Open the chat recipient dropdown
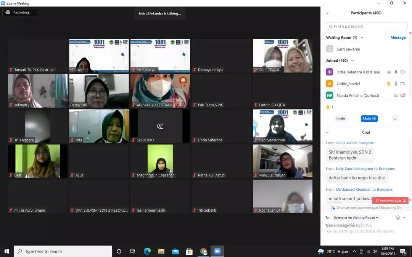This screenshot has height=257, width=412. (x=356, y=218)
